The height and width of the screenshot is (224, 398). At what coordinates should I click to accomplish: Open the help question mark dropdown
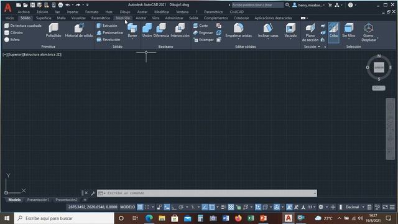pos(353,5)
